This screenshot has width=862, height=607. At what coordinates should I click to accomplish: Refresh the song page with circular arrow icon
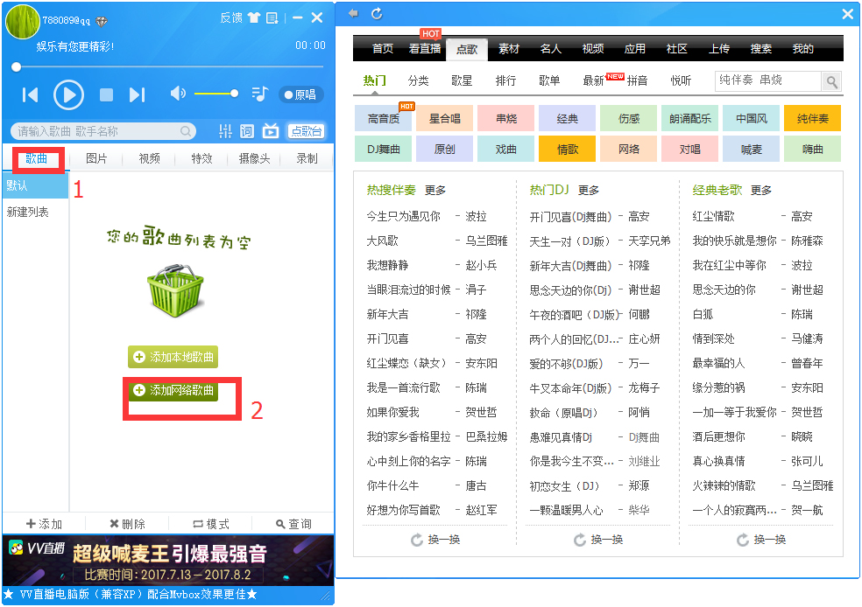pos(378,15)
